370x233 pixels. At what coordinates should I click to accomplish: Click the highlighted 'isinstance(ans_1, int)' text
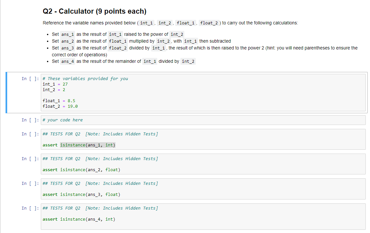click(x=87, y=145)
